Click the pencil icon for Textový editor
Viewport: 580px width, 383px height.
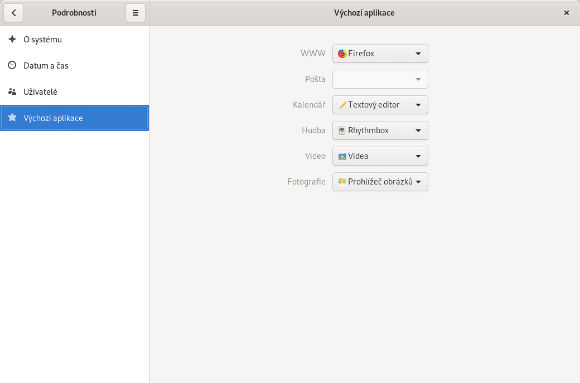coord(342,105)
